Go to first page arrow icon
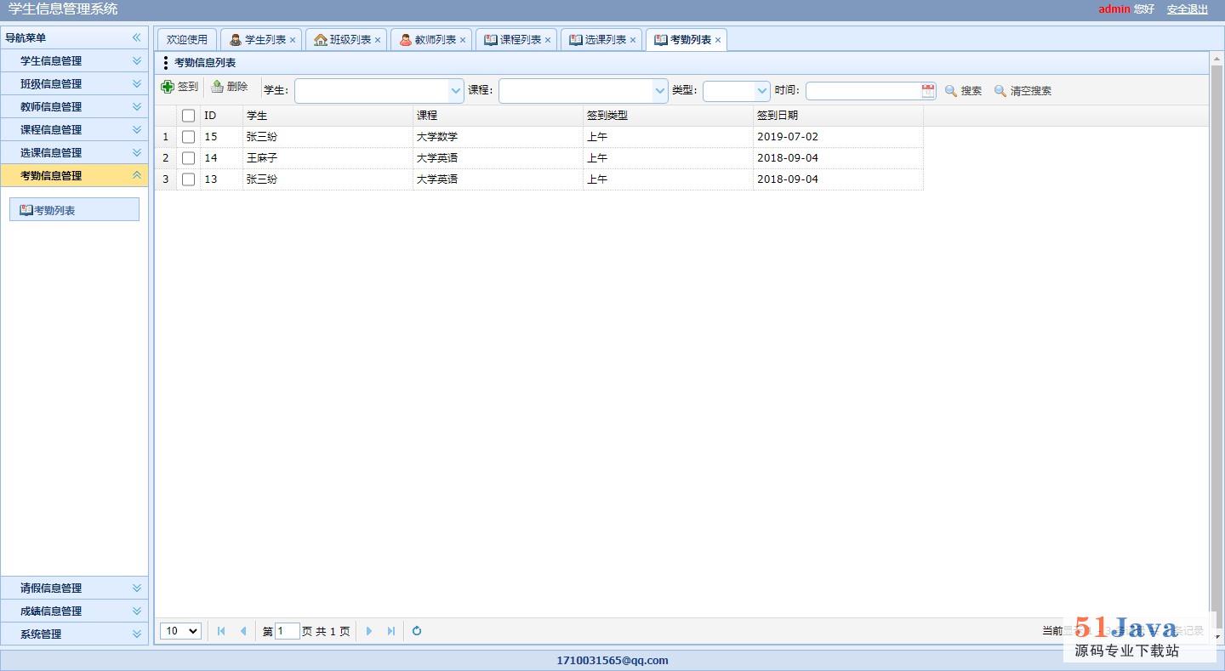 click(221, 631)
